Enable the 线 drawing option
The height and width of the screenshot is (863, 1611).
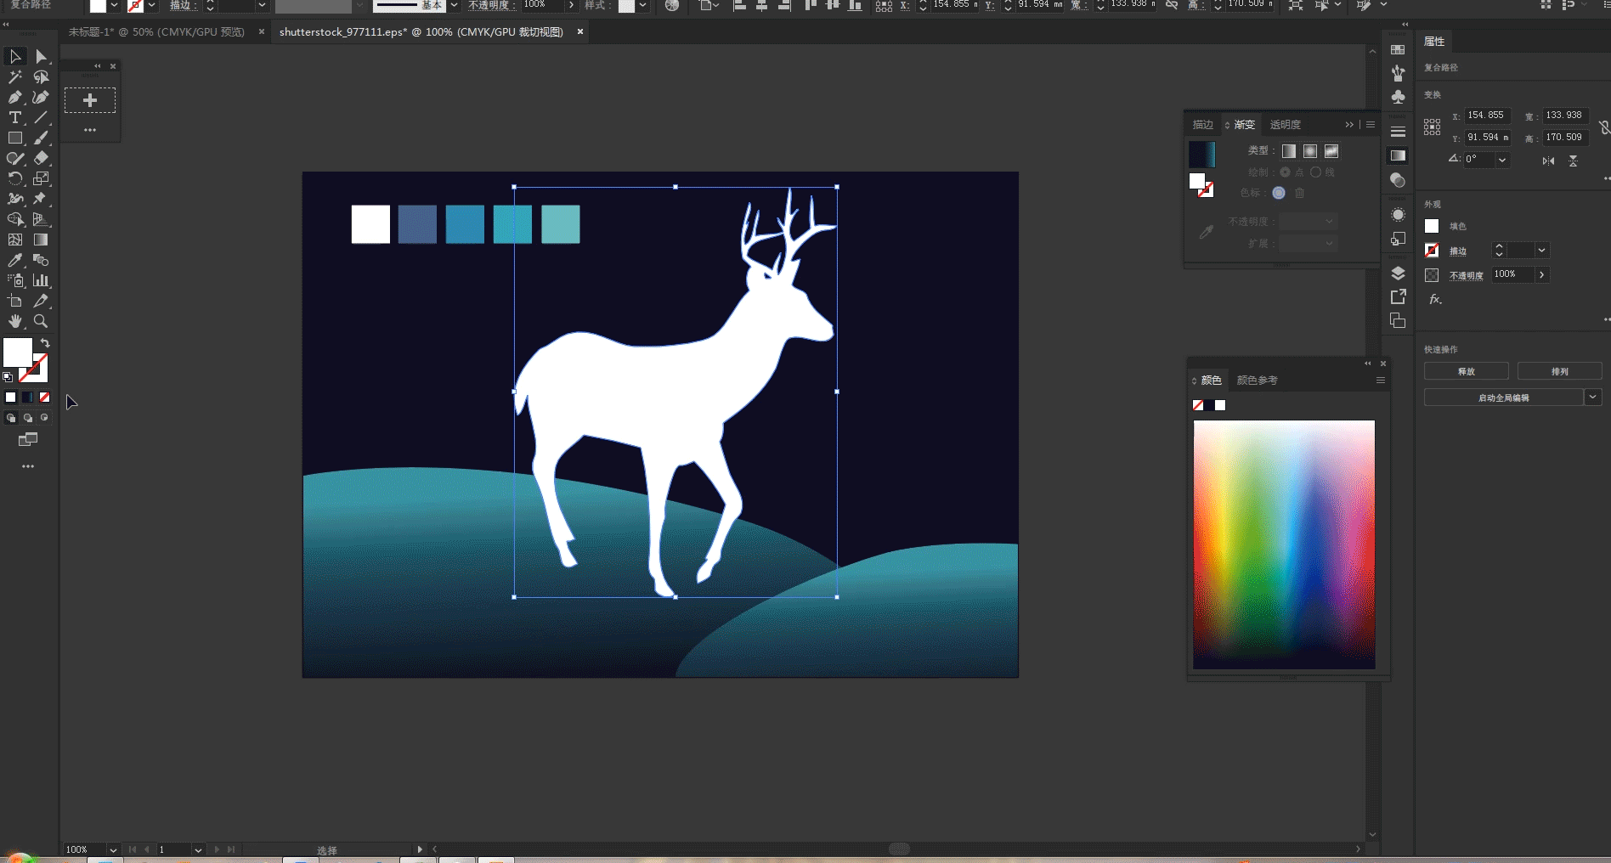tap(1316, 172)
